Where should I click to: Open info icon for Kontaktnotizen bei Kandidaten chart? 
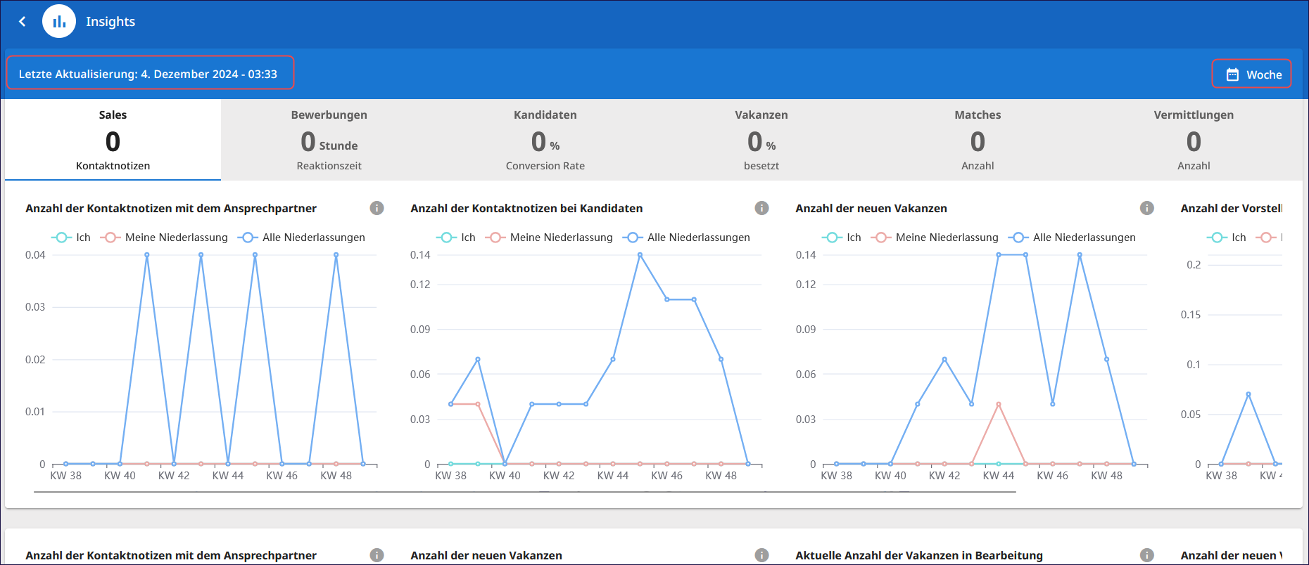761,208
